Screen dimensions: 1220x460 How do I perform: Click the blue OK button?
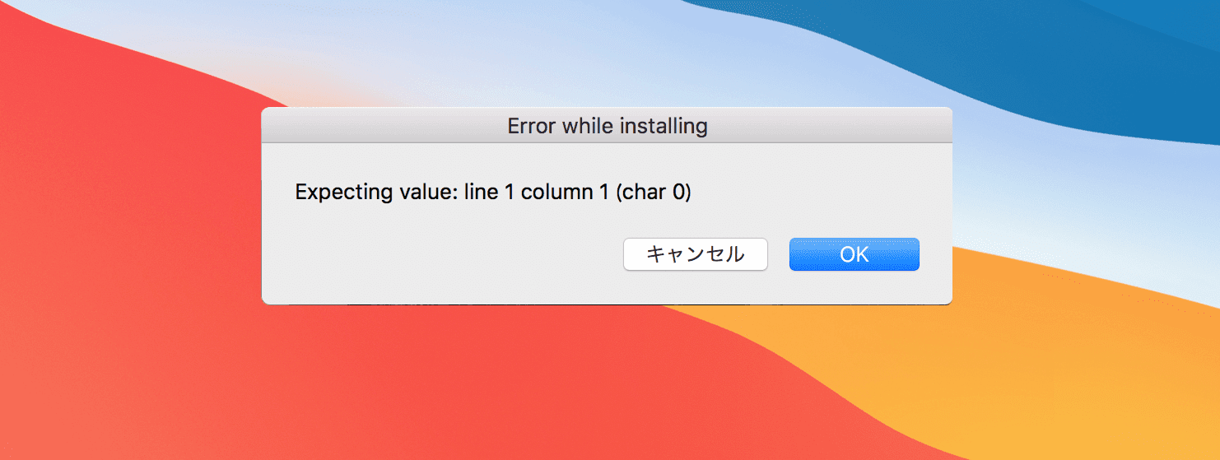(x=854, y=254)
